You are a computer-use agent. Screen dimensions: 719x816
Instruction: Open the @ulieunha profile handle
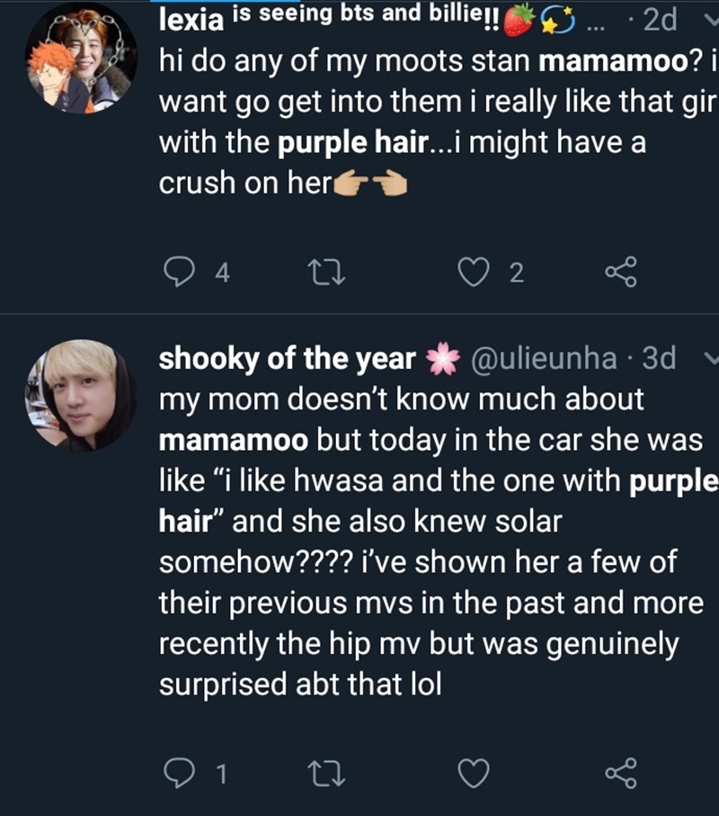point(544,359)
